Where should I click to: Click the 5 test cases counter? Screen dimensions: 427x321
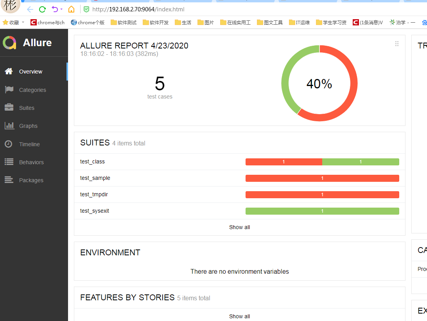click(x=160, y=88)
